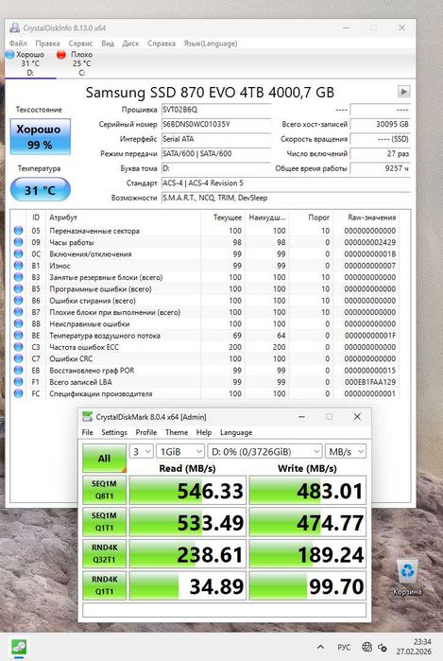Select raw value 000EB1FAA129 in LBA row
The image size is (443, 661).
tap(370, 382)
